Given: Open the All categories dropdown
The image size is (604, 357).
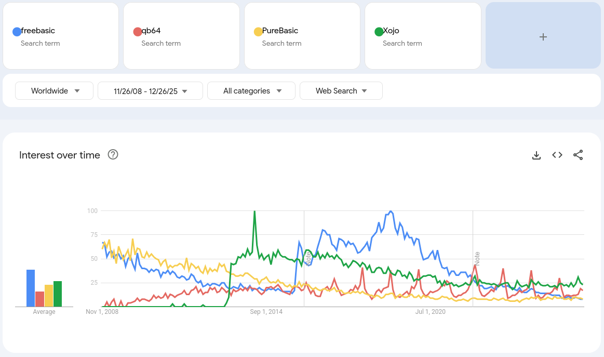Looking at the screenshot, I should [251, 90].
